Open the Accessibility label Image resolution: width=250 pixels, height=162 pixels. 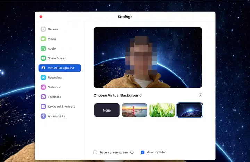(x=56, y=116)
